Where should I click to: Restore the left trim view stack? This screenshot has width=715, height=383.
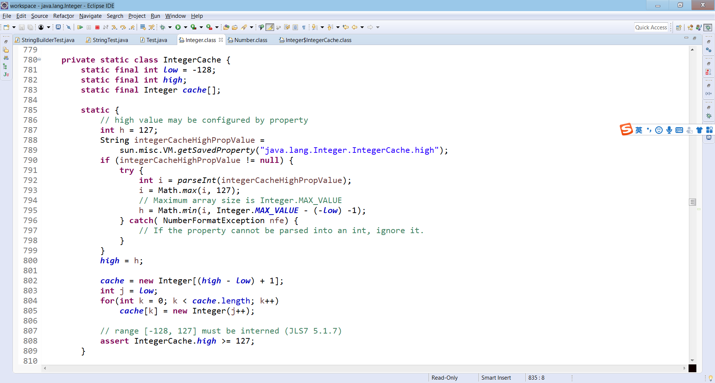click(x=6, y=42)
